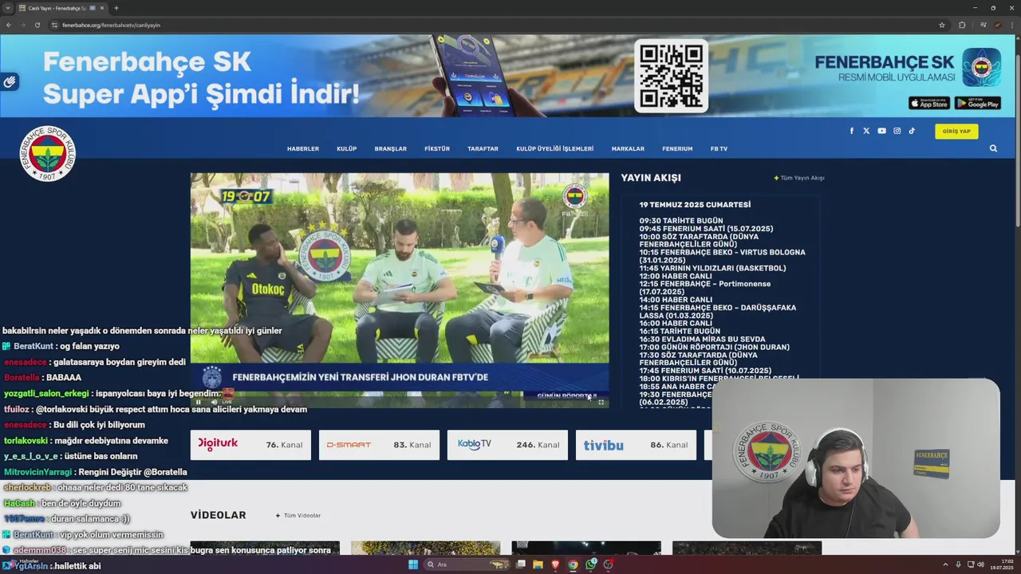This screenshot has height=574, width=1021.
Task: Click the 17:00 GÜNÜN RÖPORTAJI schedule row
Action: point(714,347)
